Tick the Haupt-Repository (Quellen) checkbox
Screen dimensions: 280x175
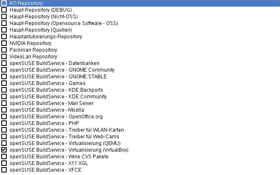coord(4,30)
